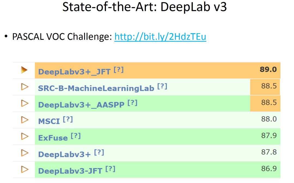Click the [?] next to ExFuse
This screenshot has height=183, width=294.
point(76,136)
